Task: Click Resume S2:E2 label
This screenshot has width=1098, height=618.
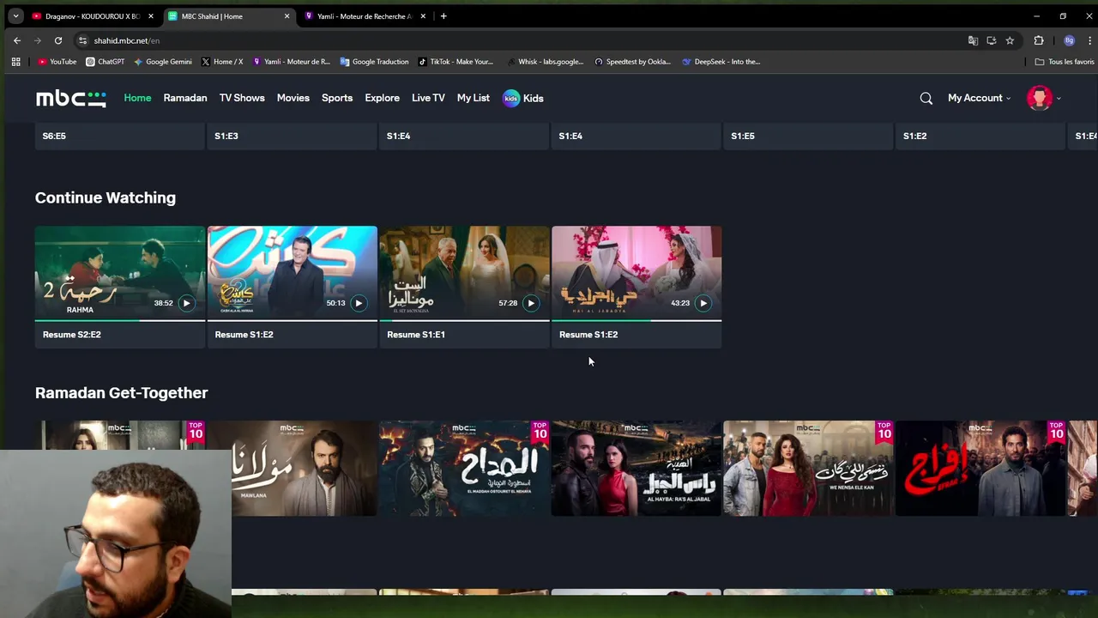Action: coord(72,335)
